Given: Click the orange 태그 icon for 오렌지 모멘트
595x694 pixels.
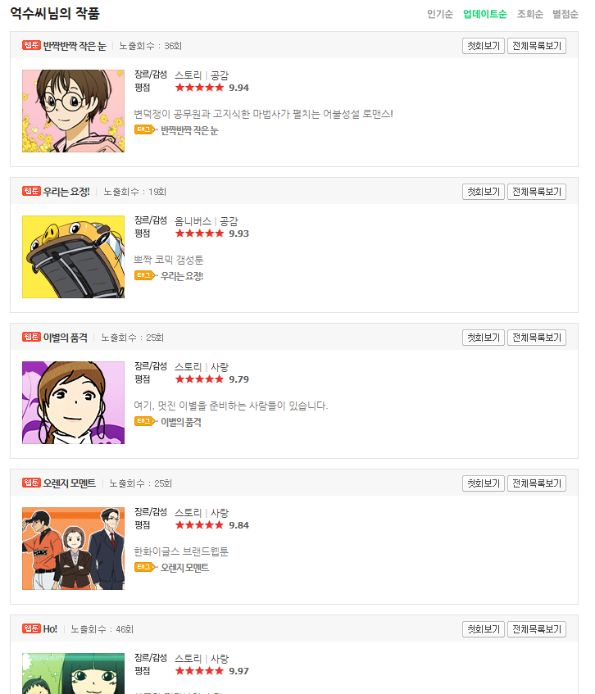Looking at the screenshot, I should 146,567.
